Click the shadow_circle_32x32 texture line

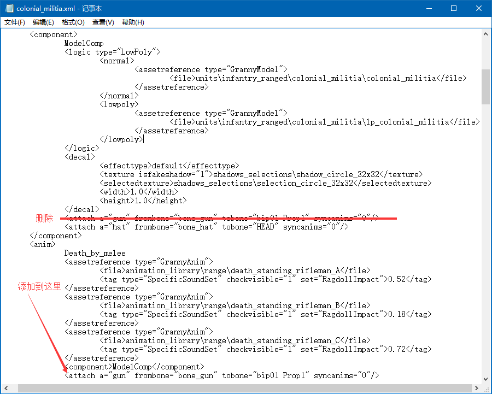click(261, 174)
